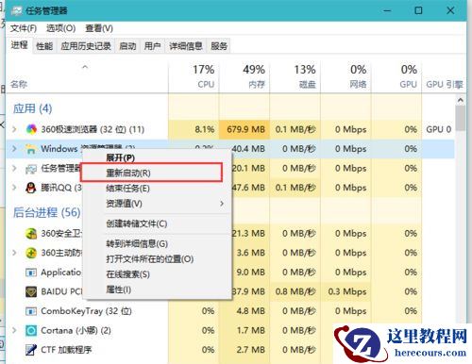Image resolution: width=472 pixels, height=364 pixels.
Task: Click the 8.1% CPU cell
Action: [x=194, y=129]
